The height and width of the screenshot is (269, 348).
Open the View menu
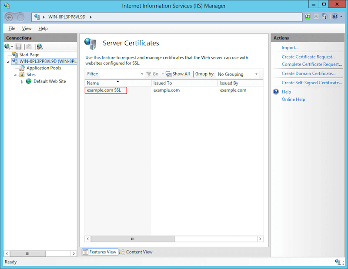click(27, 28)
